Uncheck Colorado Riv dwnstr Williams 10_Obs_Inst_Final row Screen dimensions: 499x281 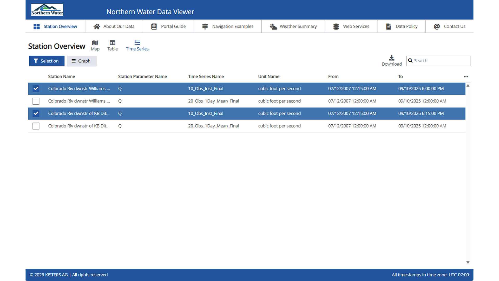click(x=36, y=89)
